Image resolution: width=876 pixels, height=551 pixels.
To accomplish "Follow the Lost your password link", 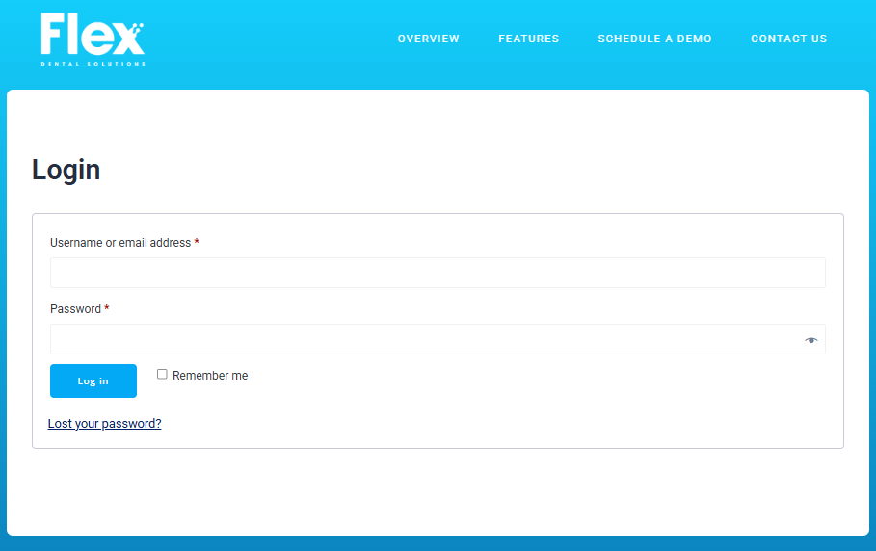I will pos(104,423).
